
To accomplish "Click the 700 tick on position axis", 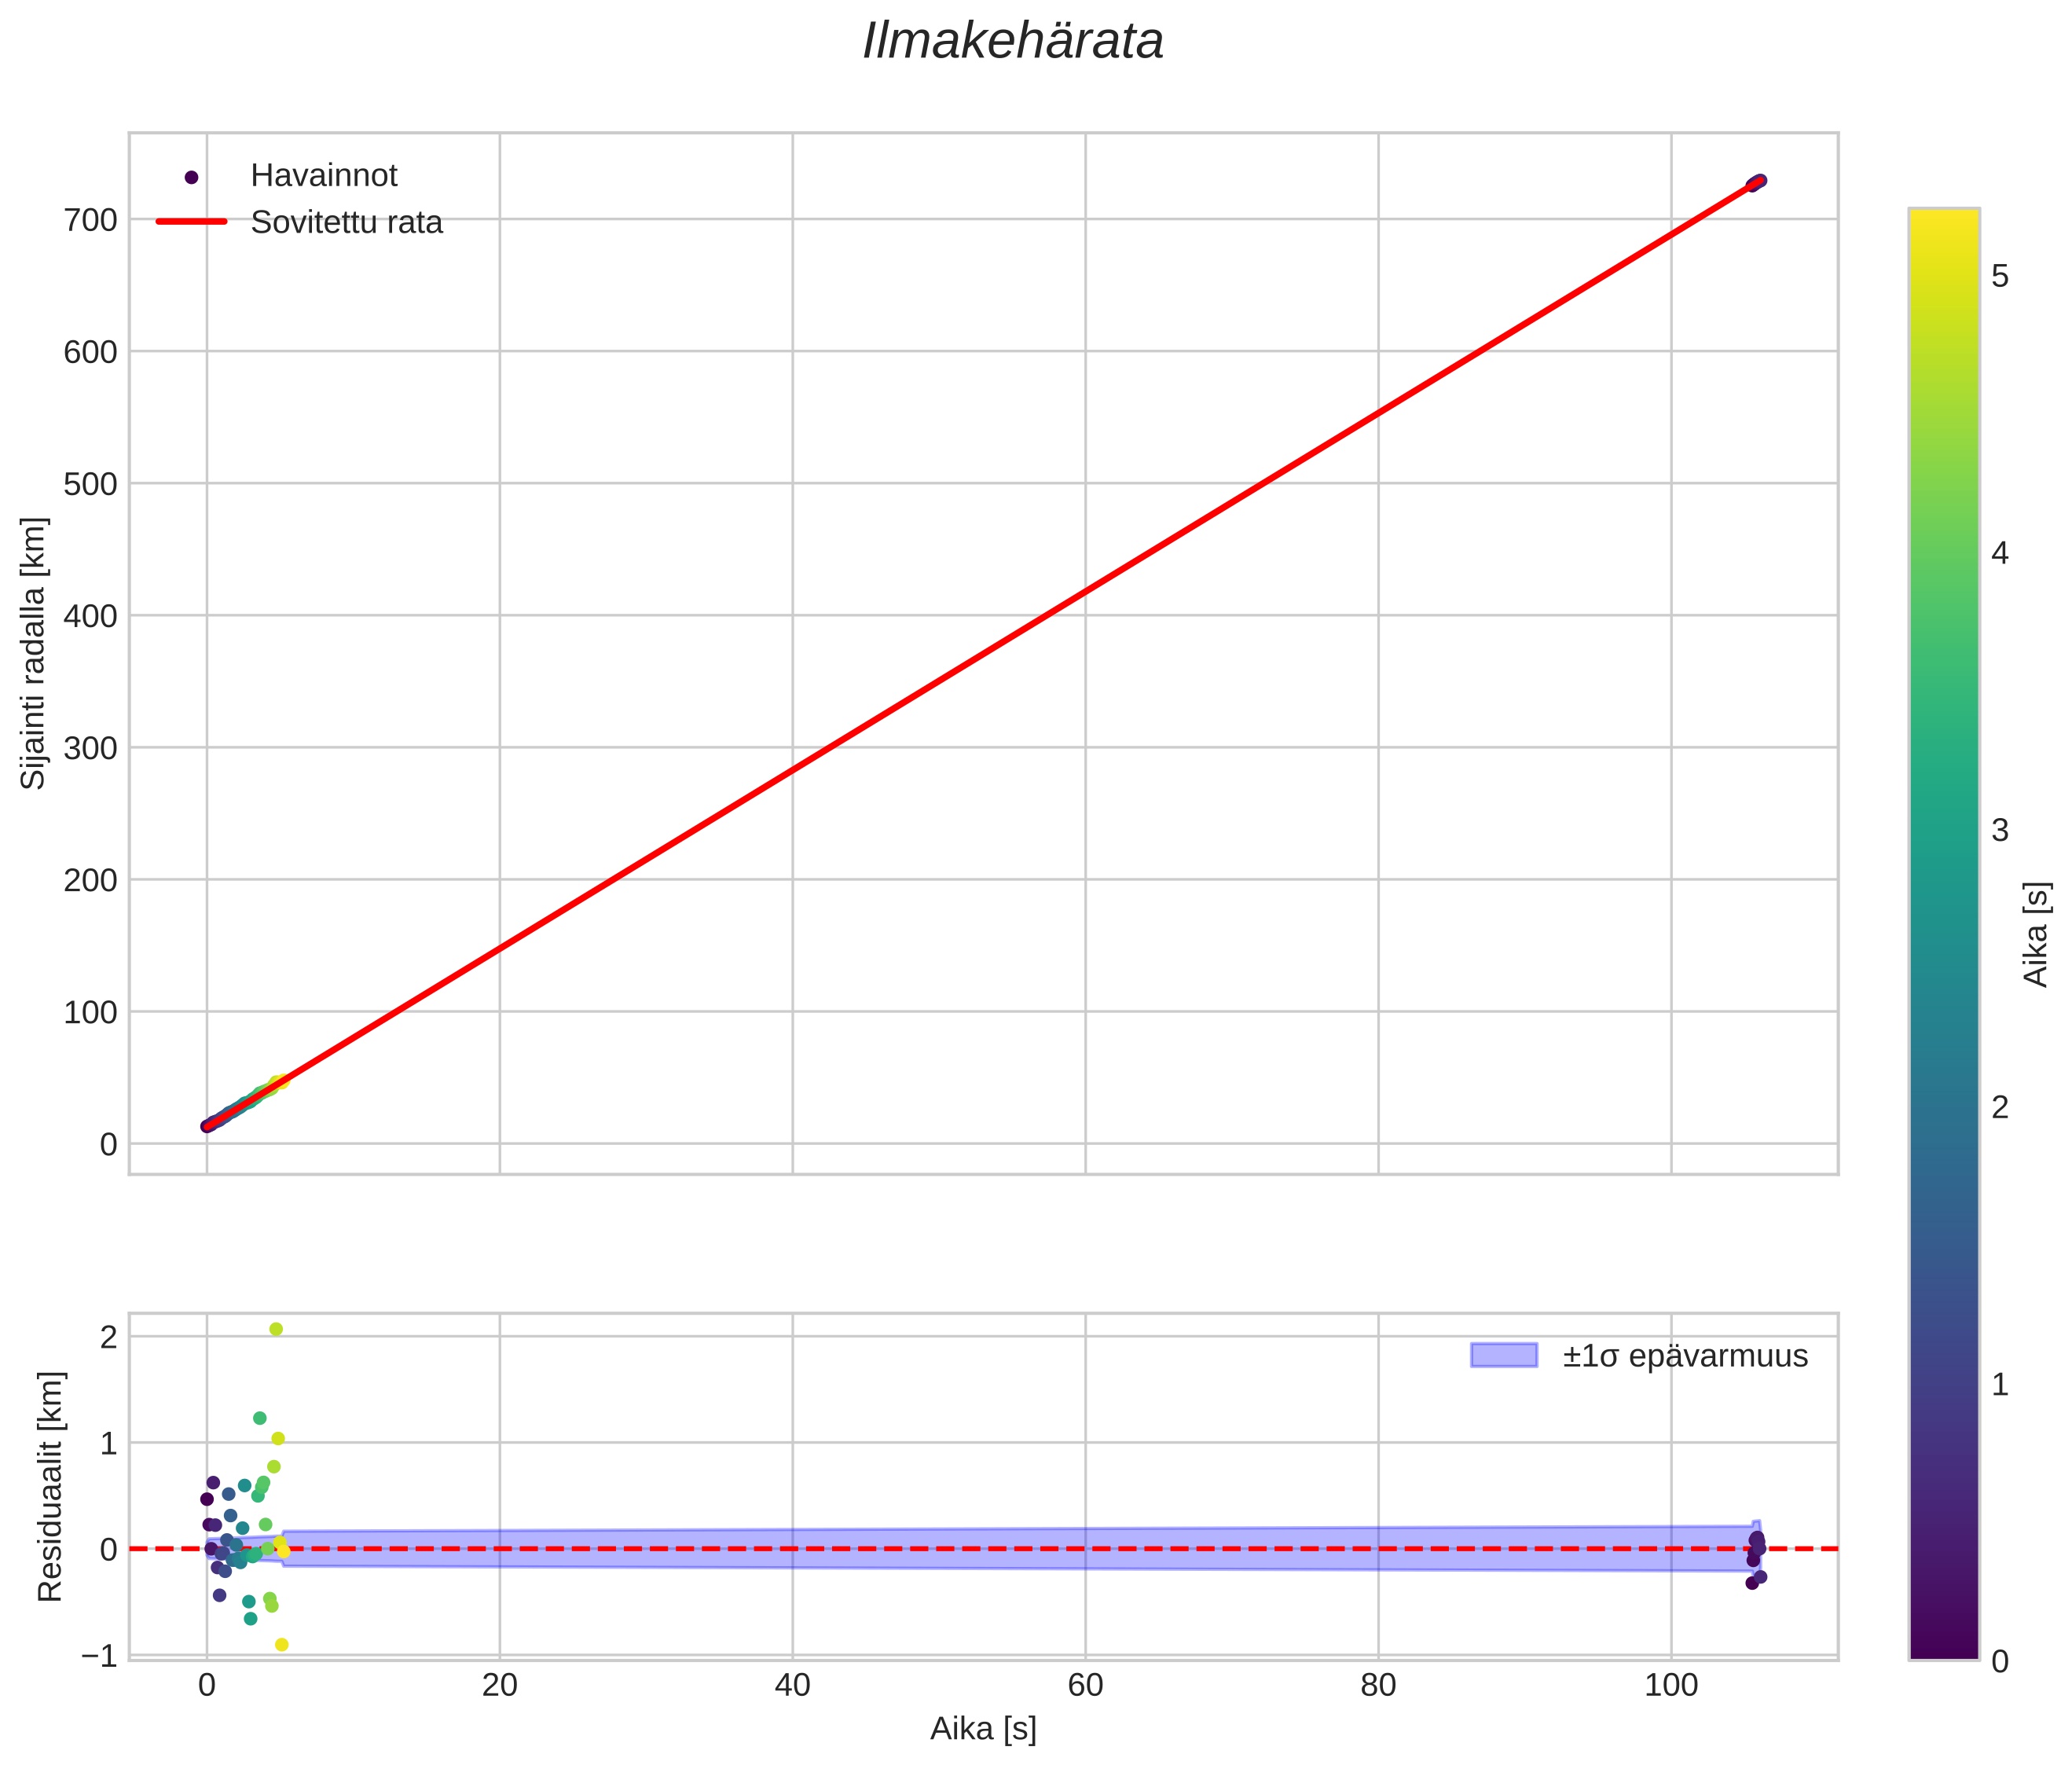I will (90, 220).
